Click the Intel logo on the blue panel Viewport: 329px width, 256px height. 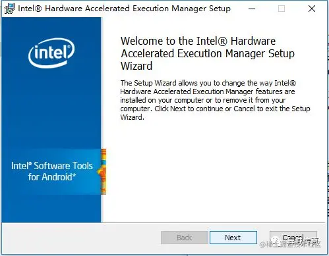(51, 53)
